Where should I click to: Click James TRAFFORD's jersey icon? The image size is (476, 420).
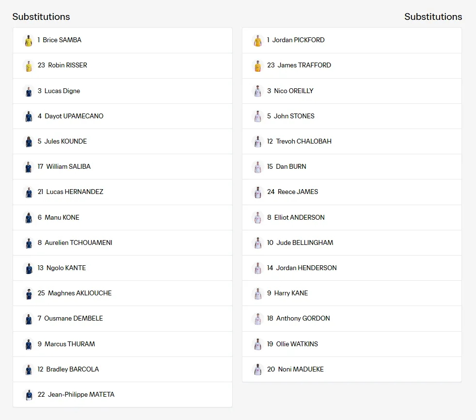click(x=258, y=65)
